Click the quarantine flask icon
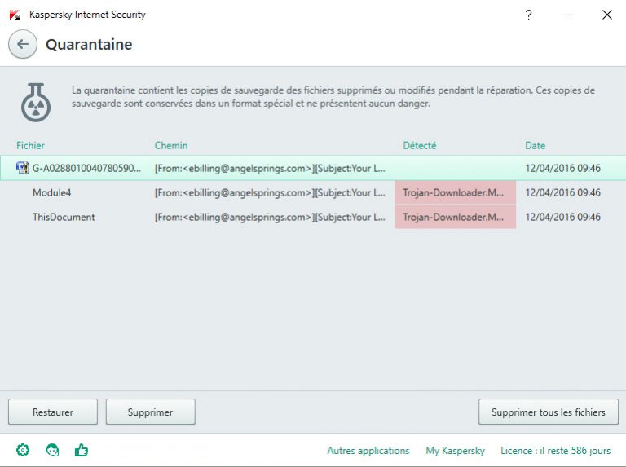The image size is (626, 467). pos(36,103)
